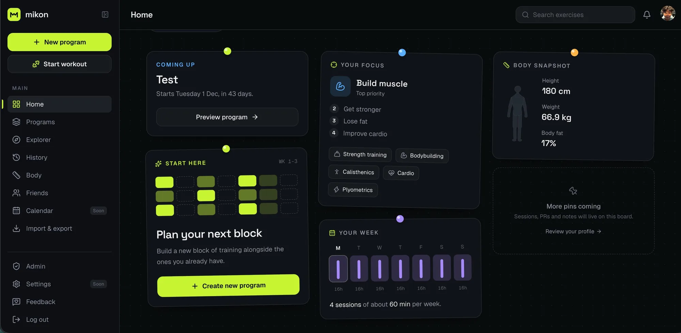Click the body silhouette figure

point(517,113)
